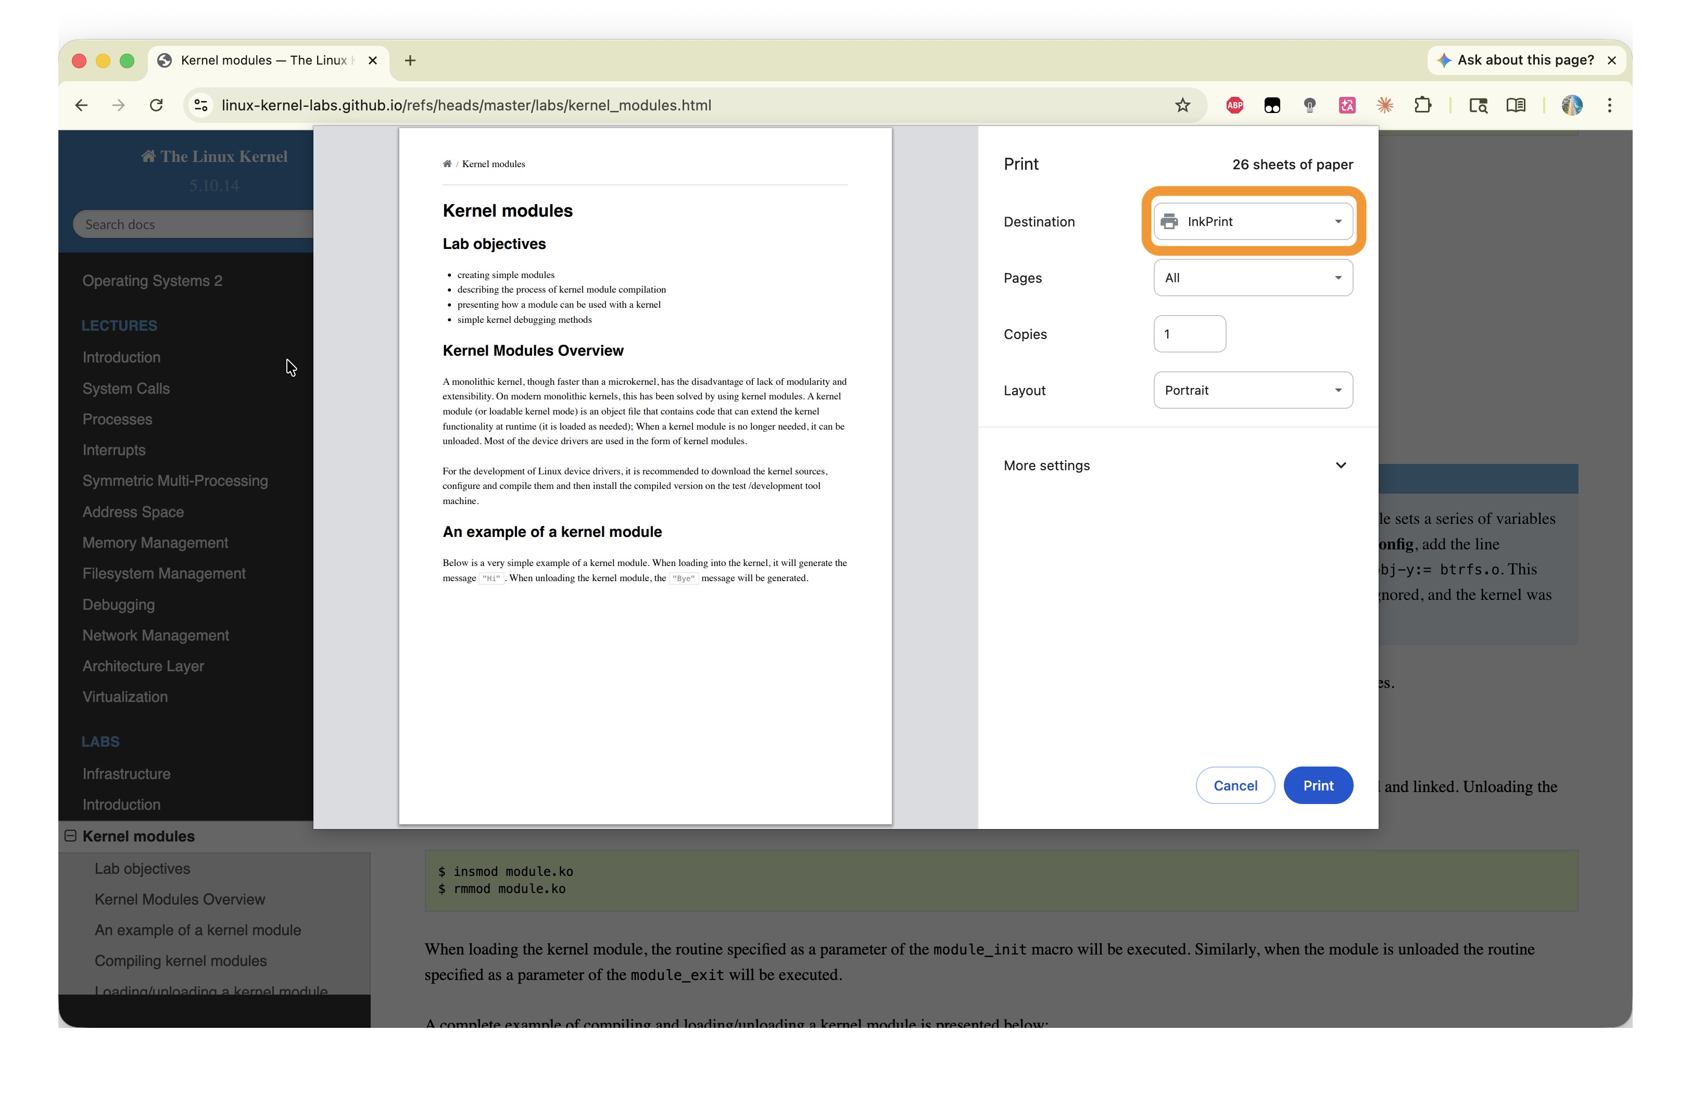The image size is (1691, 1105).
Task: Click the home icon in print preview breadcrumb
Action: 447,164
